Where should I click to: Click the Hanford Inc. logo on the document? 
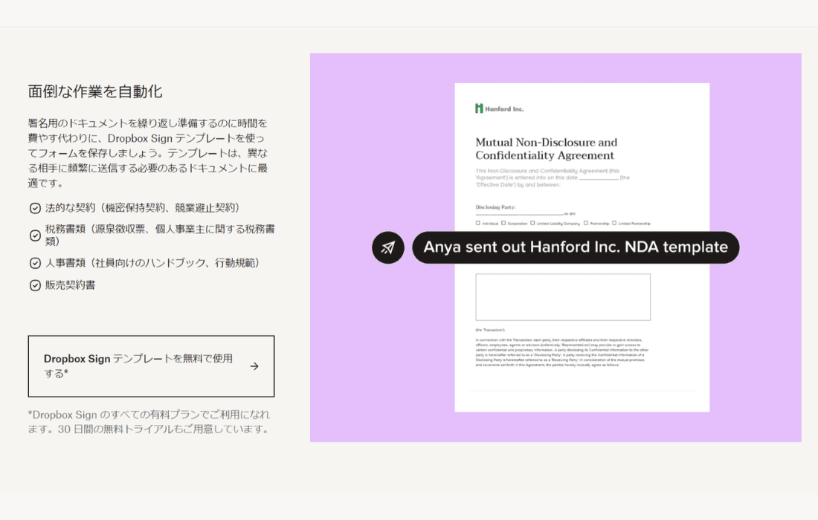499,108
